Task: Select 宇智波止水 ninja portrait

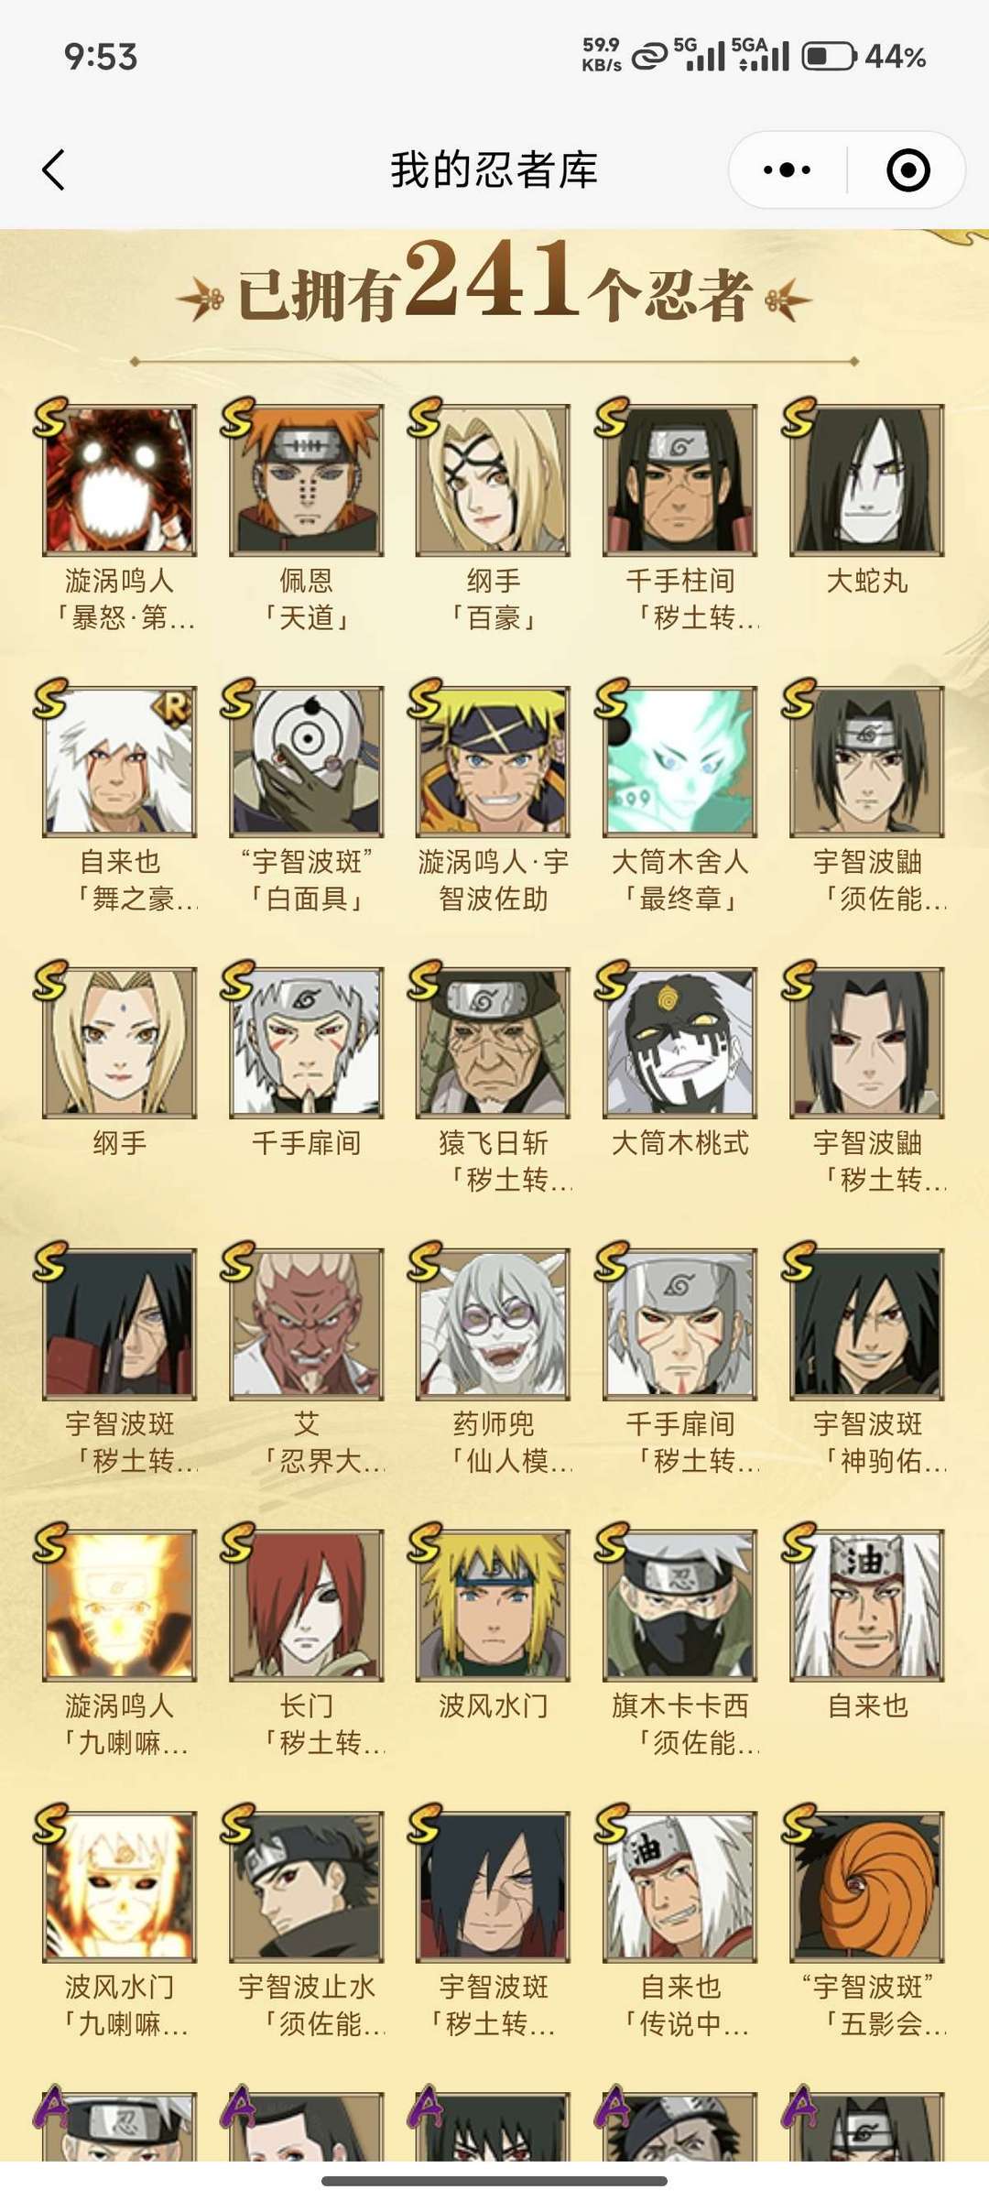Action: point(306,1885)
